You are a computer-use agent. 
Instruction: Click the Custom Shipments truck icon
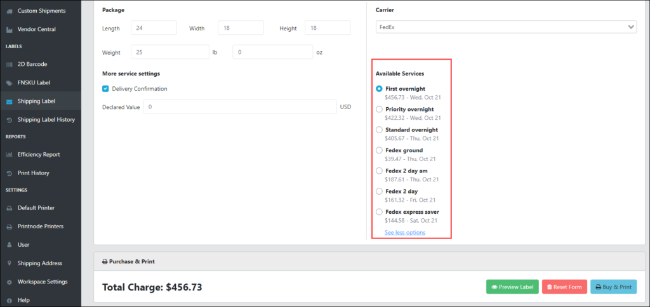click(9, 11)
